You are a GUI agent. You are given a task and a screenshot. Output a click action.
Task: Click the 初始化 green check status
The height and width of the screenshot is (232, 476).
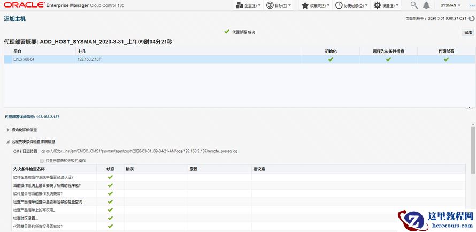click(x=331, y=59)
